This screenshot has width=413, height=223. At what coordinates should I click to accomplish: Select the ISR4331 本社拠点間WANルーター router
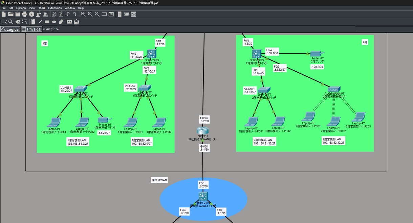tap(203, 130)
